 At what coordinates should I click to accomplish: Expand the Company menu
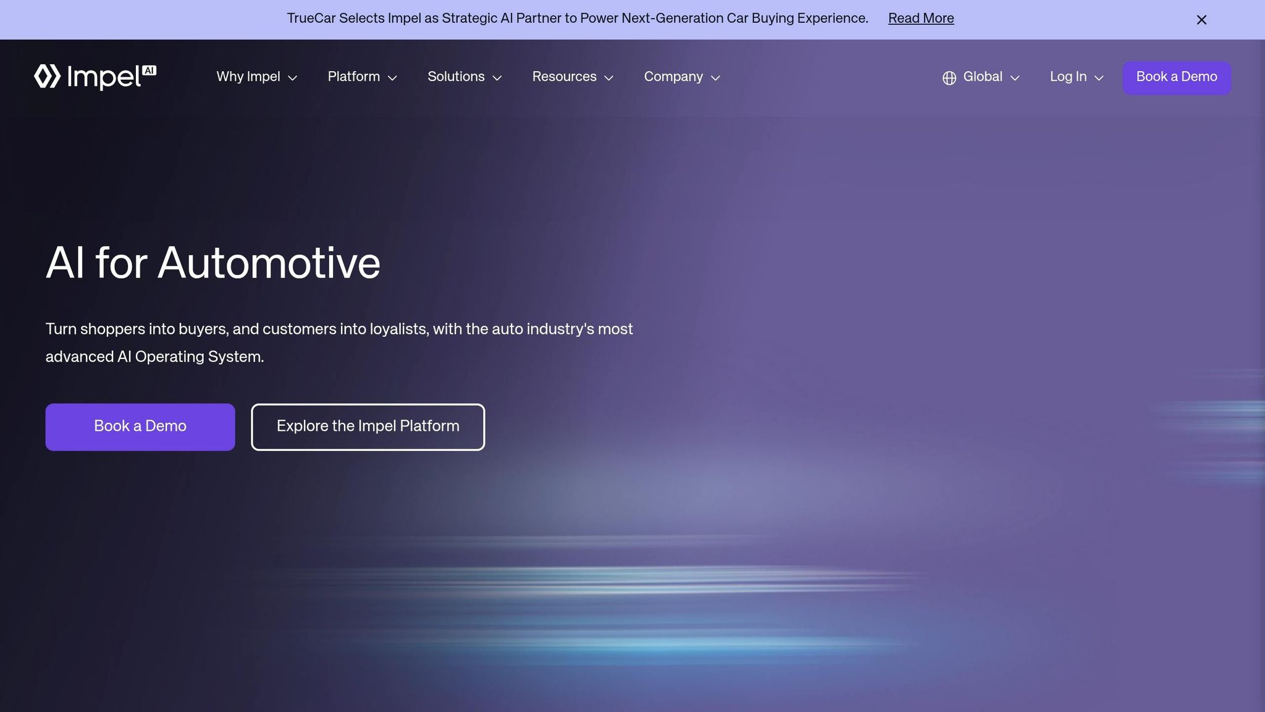coord(682,77)
